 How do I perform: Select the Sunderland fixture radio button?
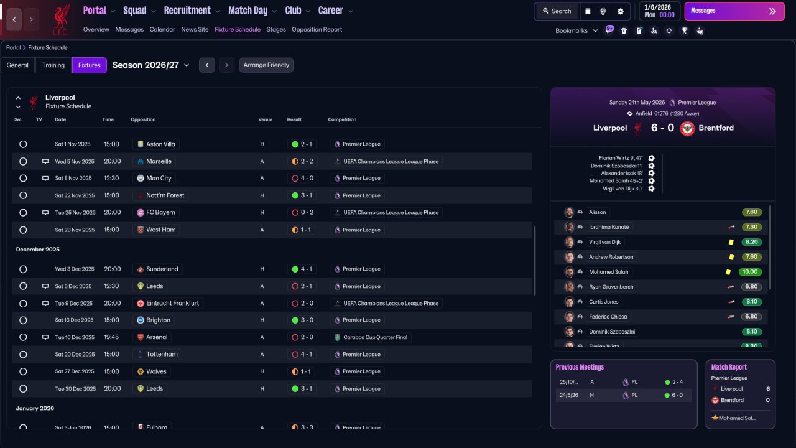[23, 269]
